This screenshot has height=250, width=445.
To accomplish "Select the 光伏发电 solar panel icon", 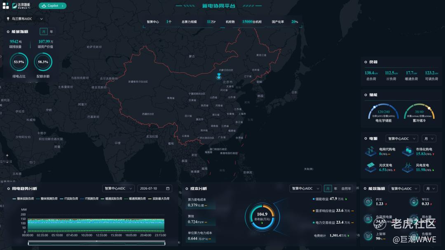I will pos(370,167).
